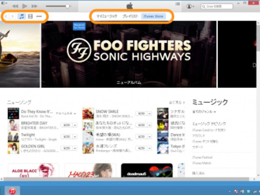Buy SNOW SMILE for ¥250
260x195 pixels.
(141, 113)
